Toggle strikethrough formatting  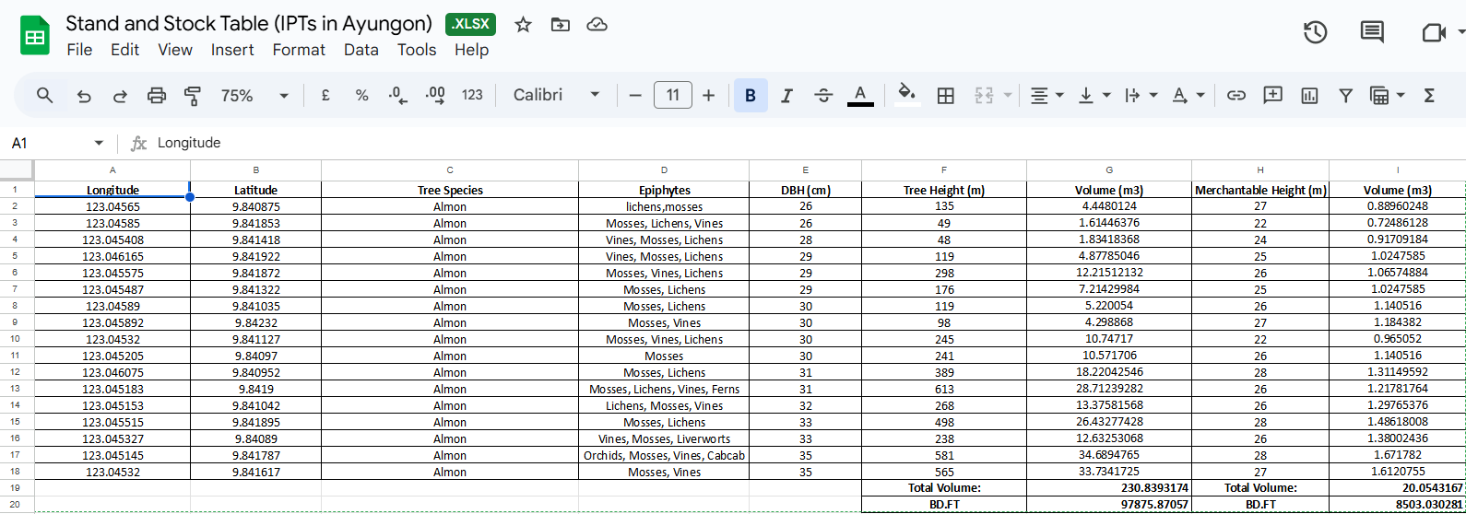(823, 95)
